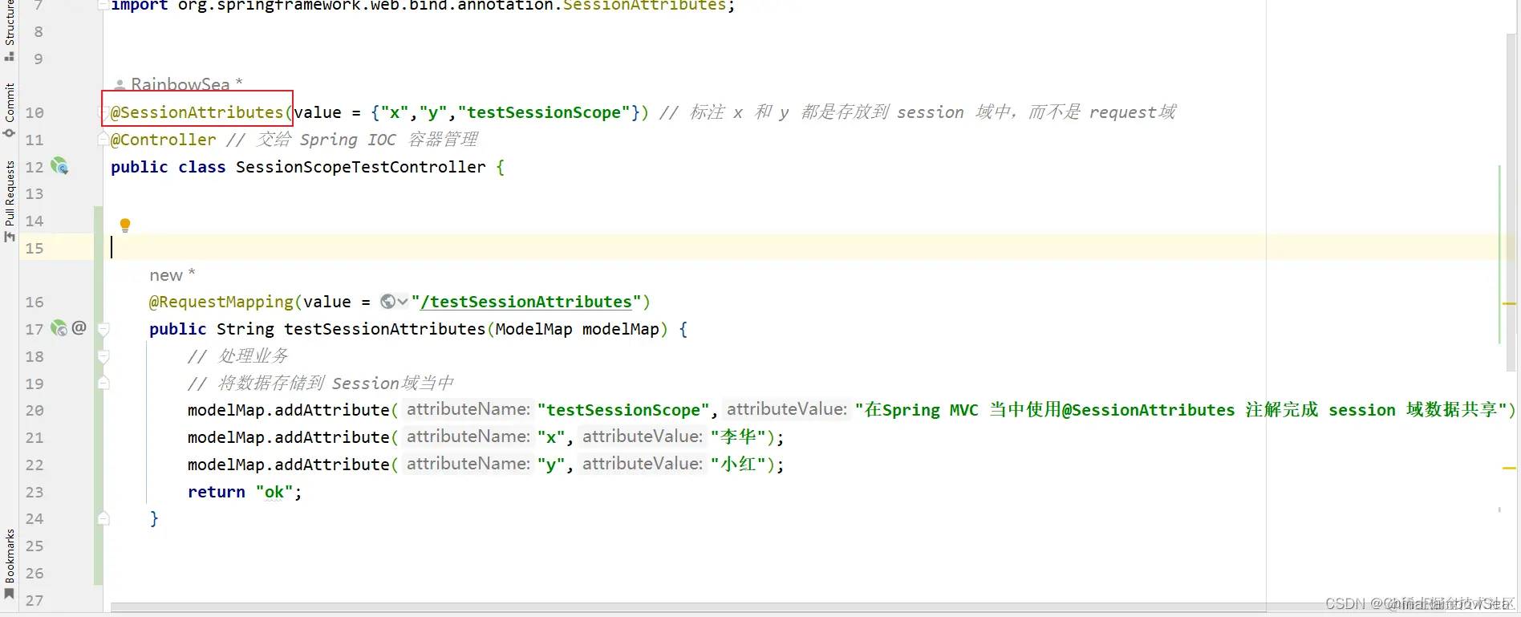Viewport: 1521px width, 617px height.
Task: Click the return "ok" string literal
Action: pyautogui.click(x=274, y=492)
